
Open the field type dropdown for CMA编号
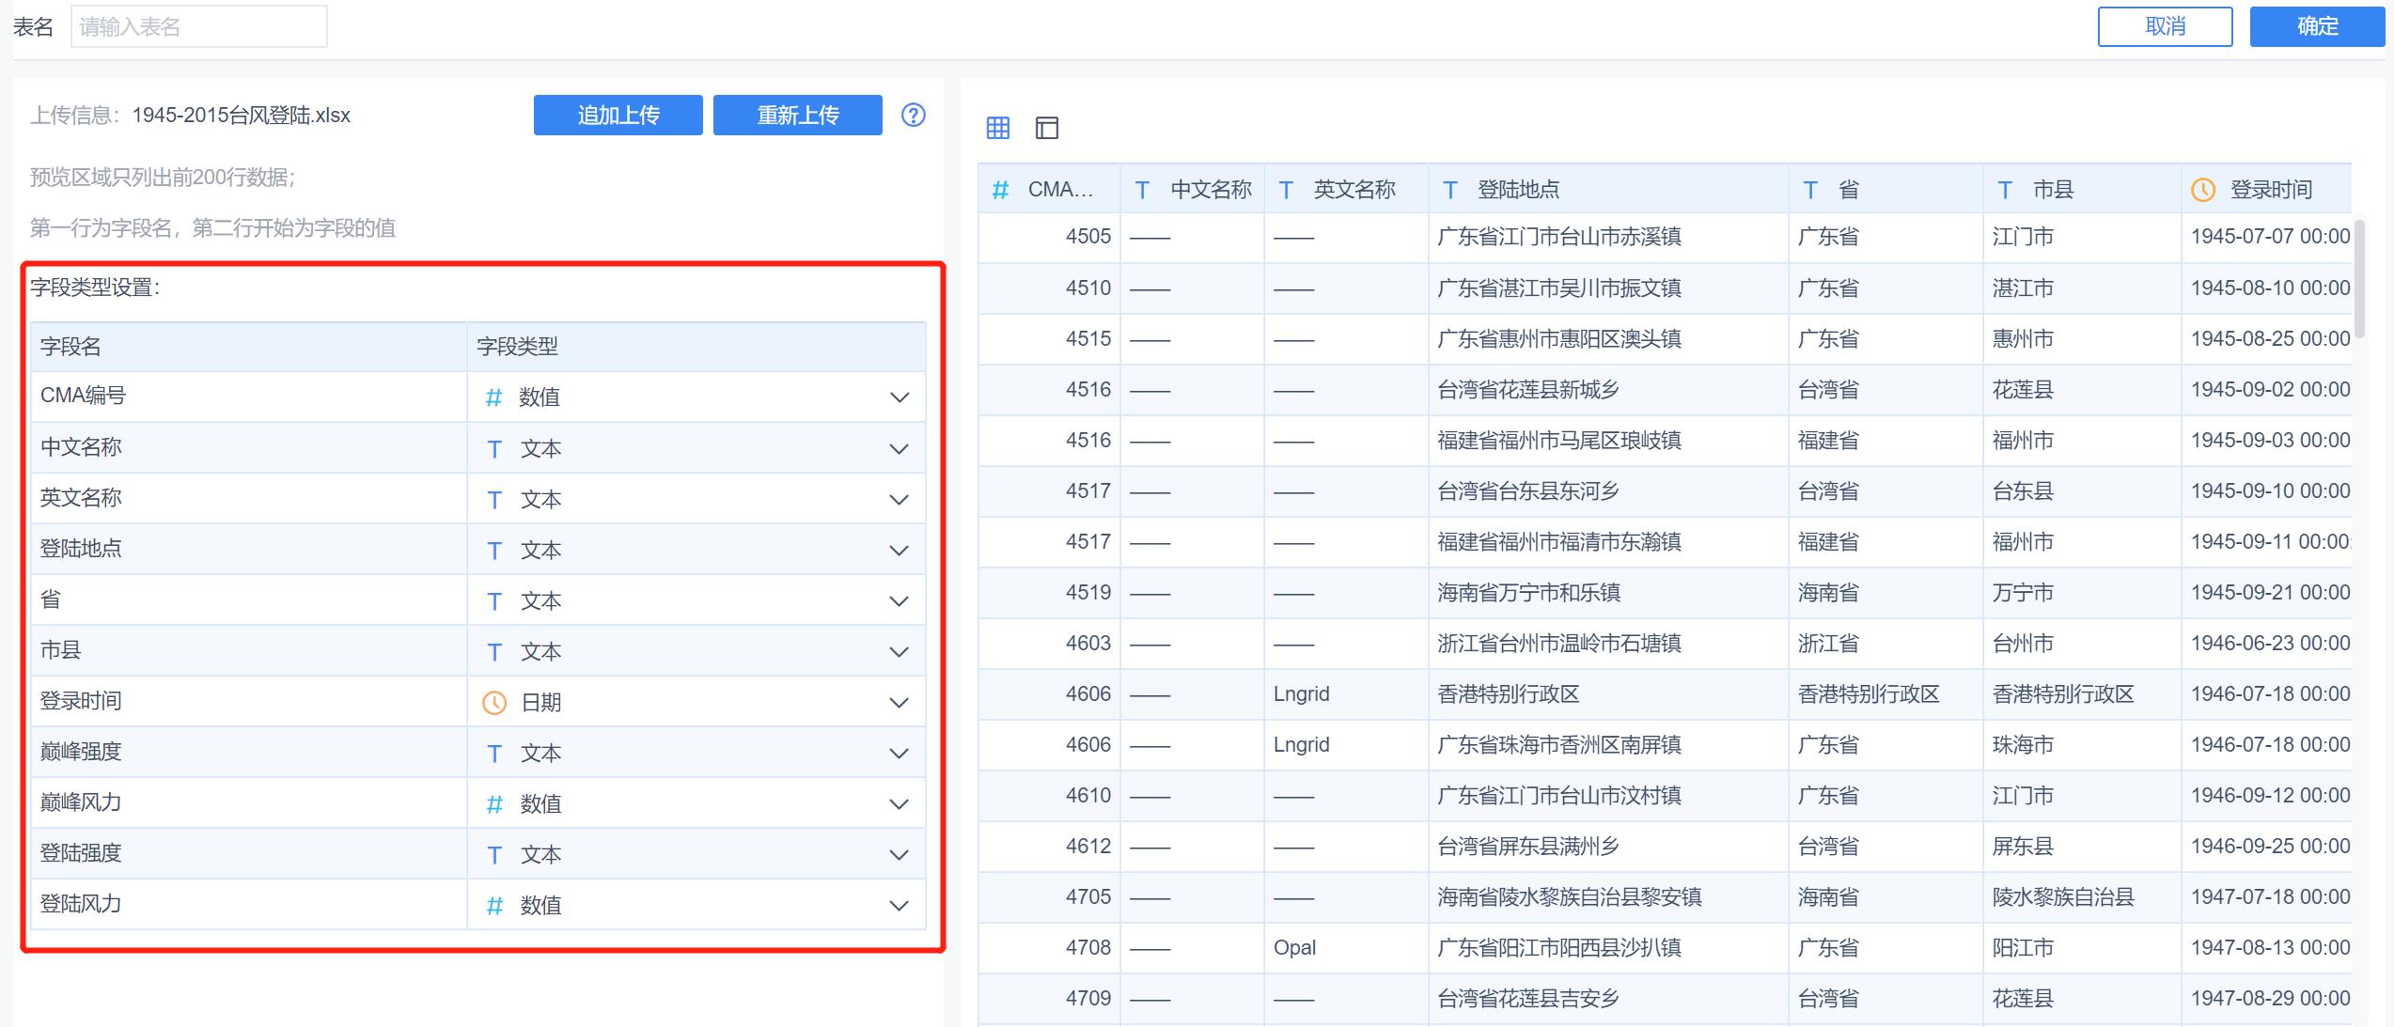[x=899, y=396]
